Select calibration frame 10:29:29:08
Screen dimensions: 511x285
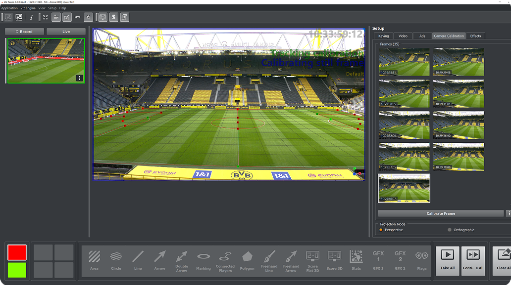click(459, 62)
